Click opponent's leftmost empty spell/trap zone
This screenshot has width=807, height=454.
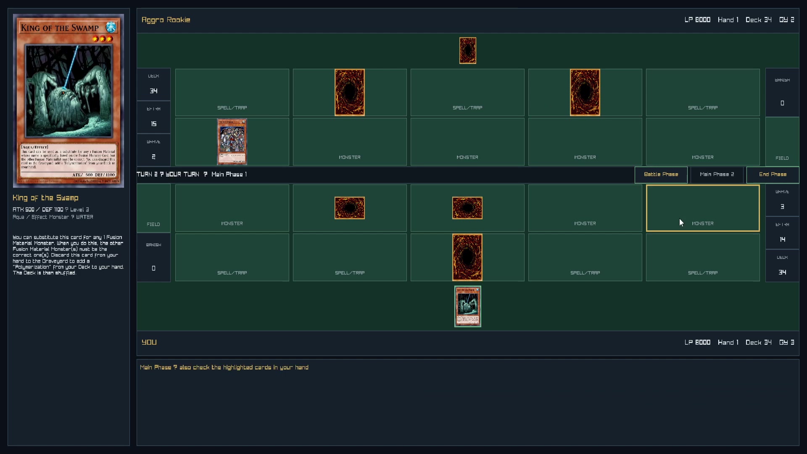[x=232, y=92]
